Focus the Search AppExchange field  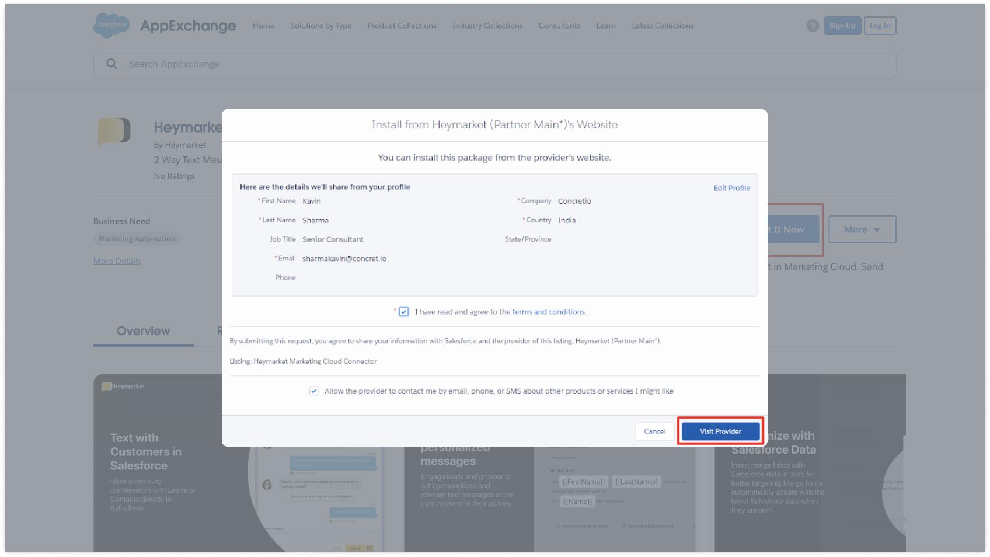(x=495, y=64)
